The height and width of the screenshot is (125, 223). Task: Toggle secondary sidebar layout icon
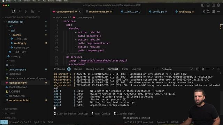[213, 5]
